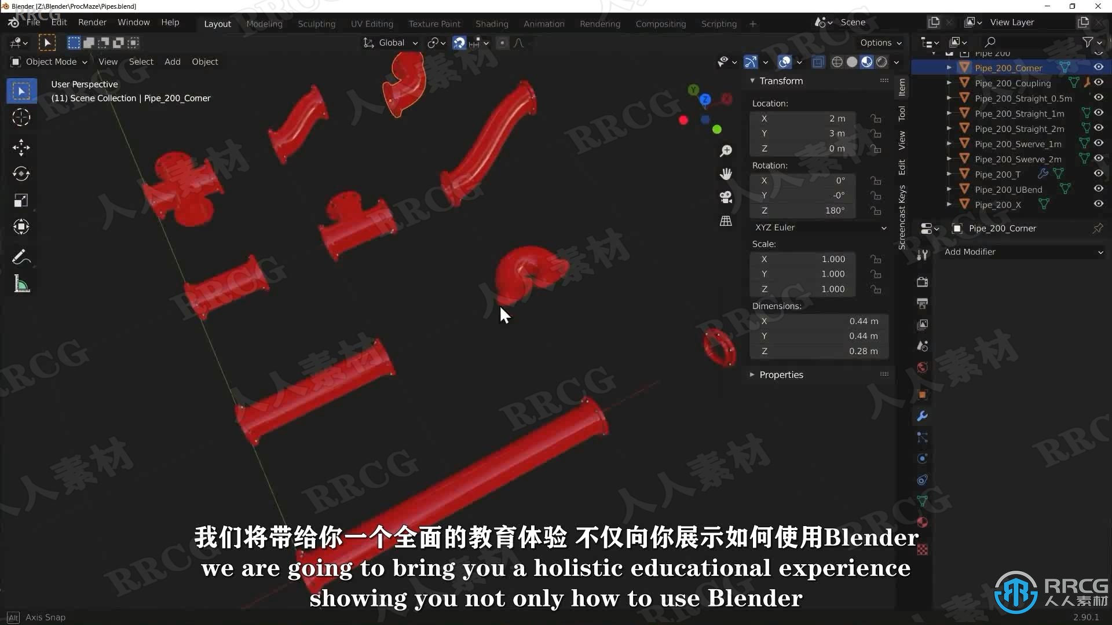Select Pipe_200_Swerve_2m in outliner
Viewport: 1112px width, 625px height.
(x=1018, y=159)
